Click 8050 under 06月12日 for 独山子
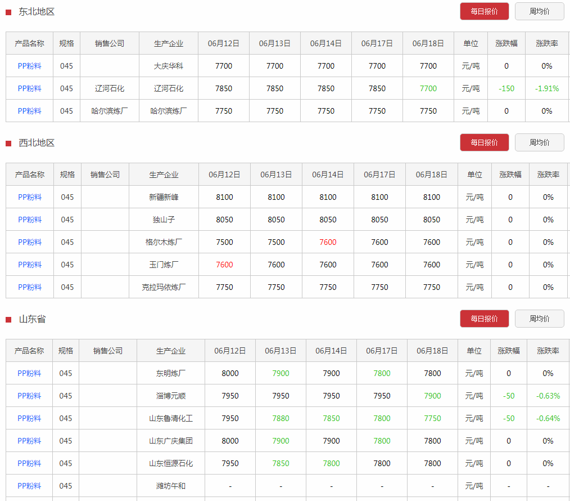The height and width of the screenshot is (501, 570). pyautogui.click(x=224, y=220)
